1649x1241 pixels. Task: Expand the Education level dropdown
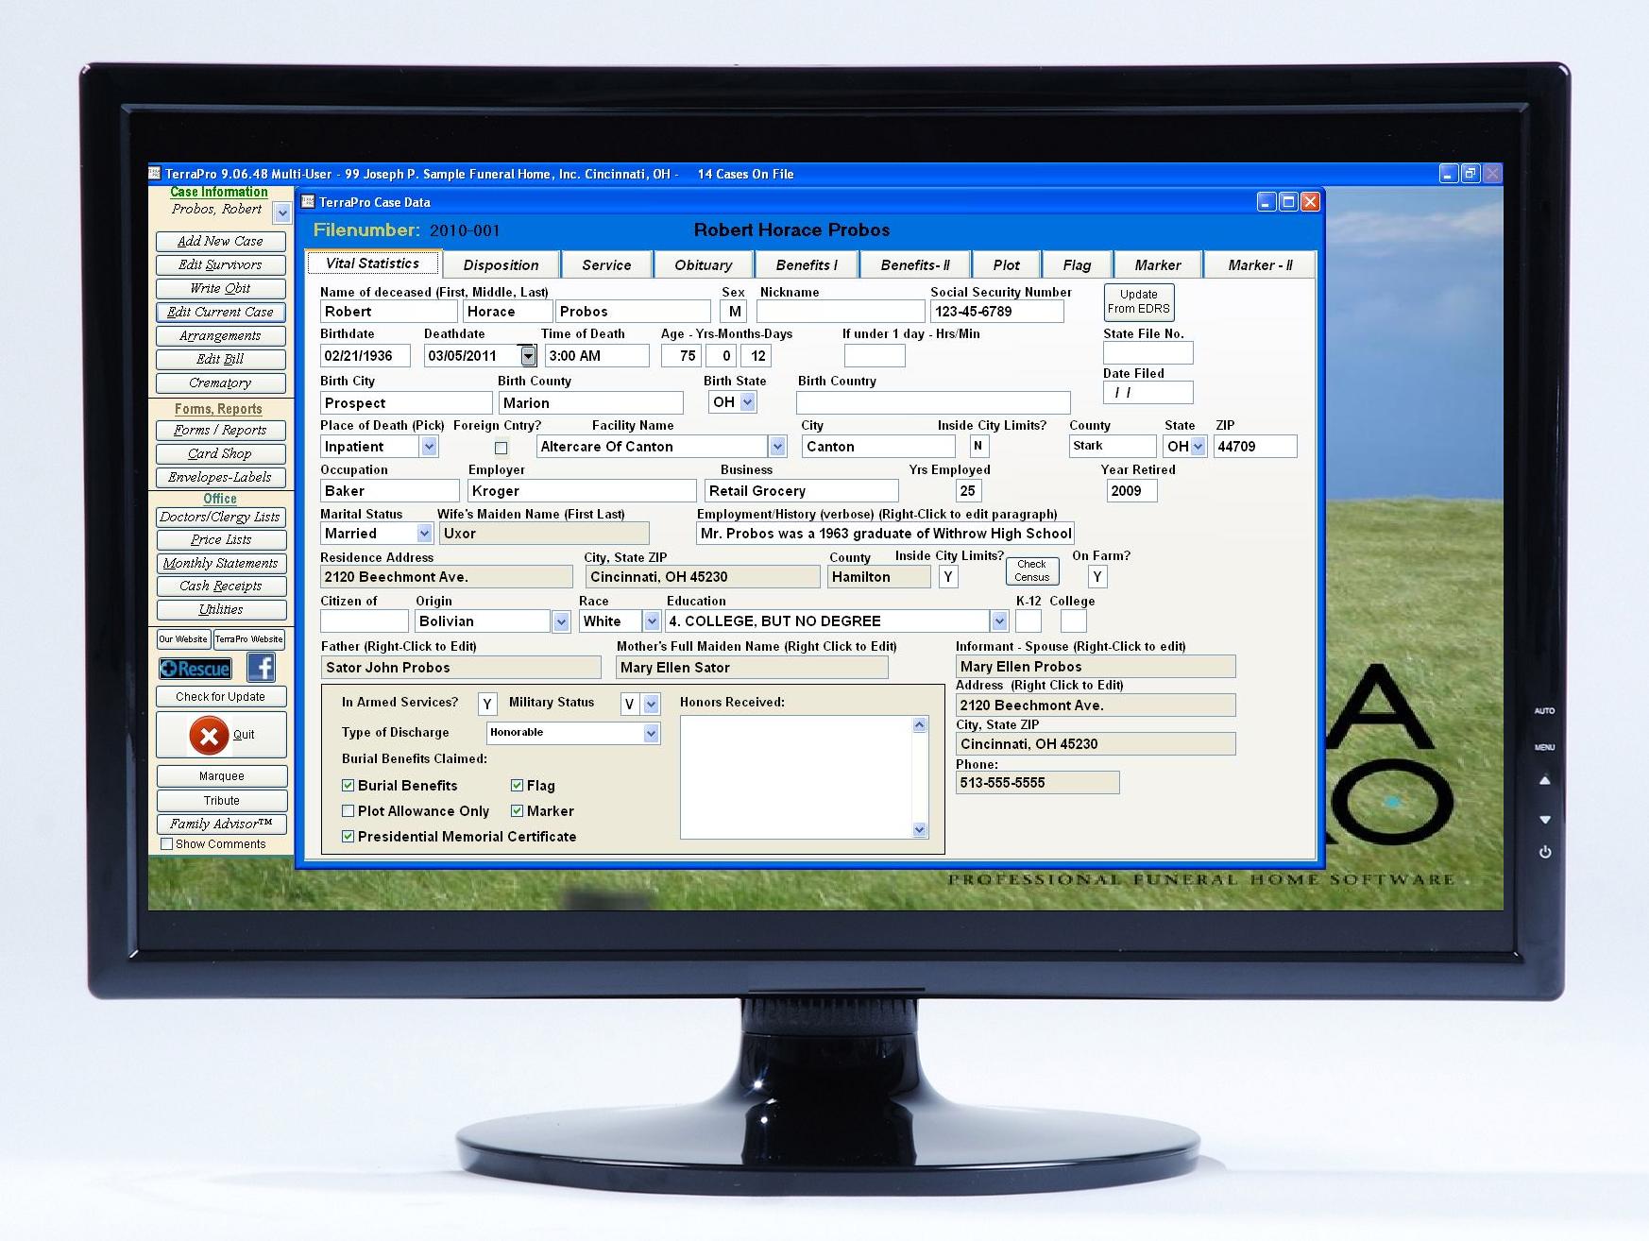pos(999,621)
